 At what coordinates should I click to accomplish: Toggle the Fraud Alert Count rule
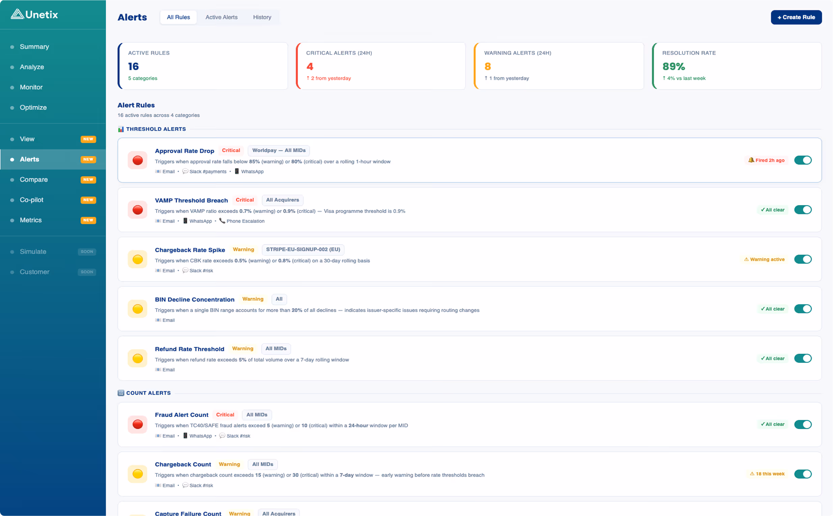pos(803,424)
